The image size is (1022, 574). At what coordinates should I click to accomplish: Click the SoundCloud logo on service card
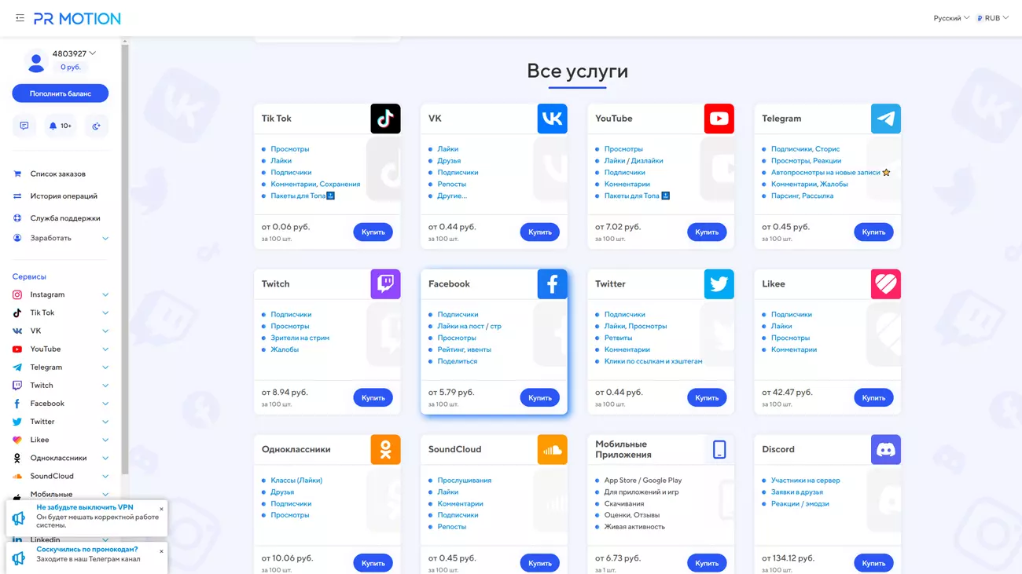552,450
